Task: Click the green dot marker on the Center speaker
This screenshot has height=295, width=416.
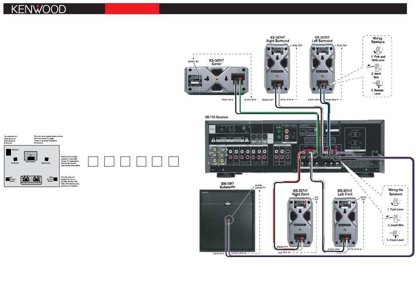Action: tap(200, 77)
